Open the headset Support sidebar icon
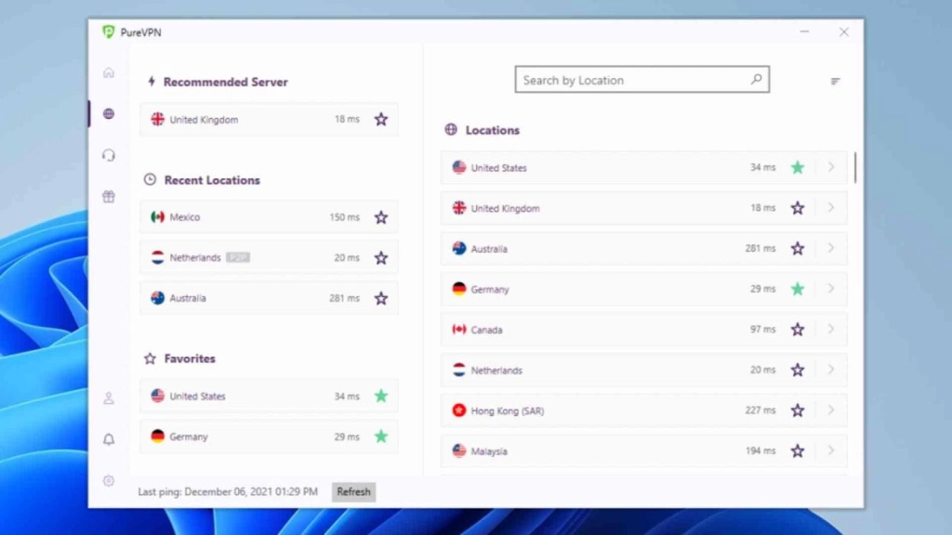 point(109,155)
